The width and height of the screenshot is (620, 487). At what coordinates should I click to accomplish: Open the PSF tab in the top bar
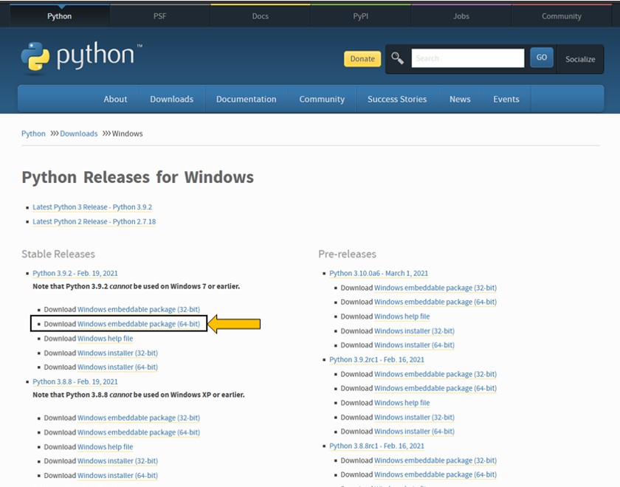(159, 16)
